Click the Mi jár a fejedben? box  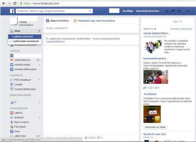[x=91, y=28]
